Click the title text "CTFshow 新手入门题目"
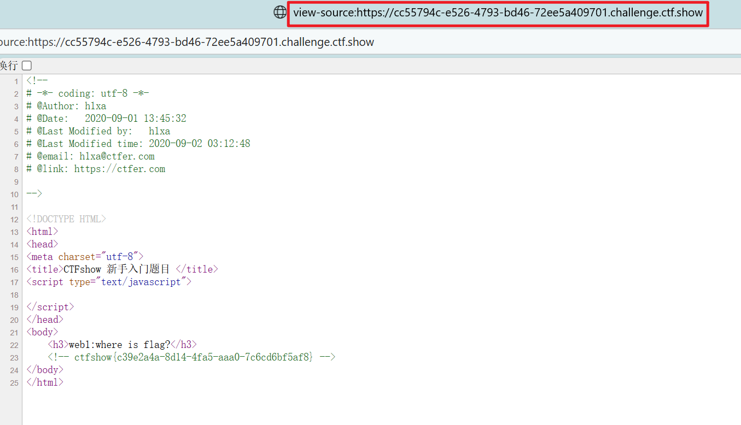 click(x=117, y=269)
